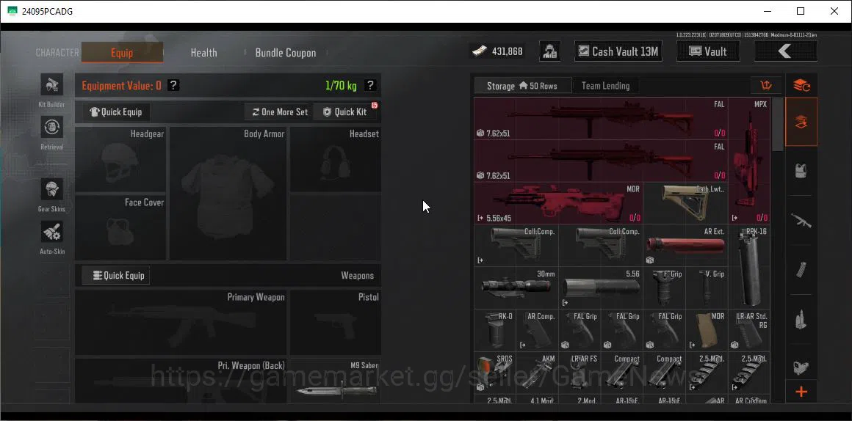852x421 pixels.
Task: Open the Kit Builder icon
Action: pos(52,85)
